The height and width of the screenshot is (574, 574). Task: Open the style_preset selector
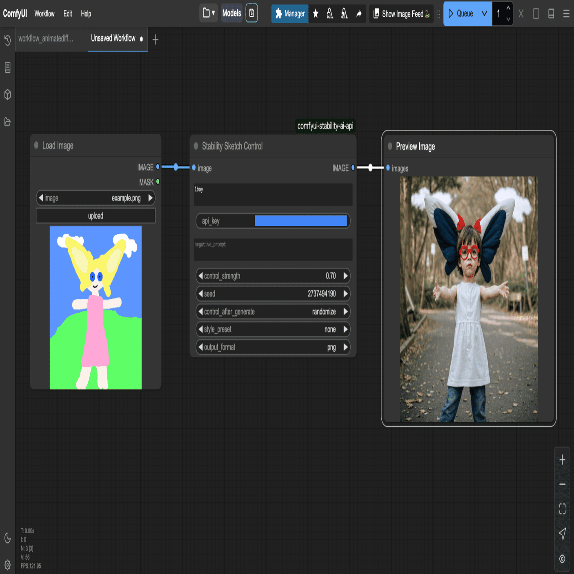click(x=273, y=329)
